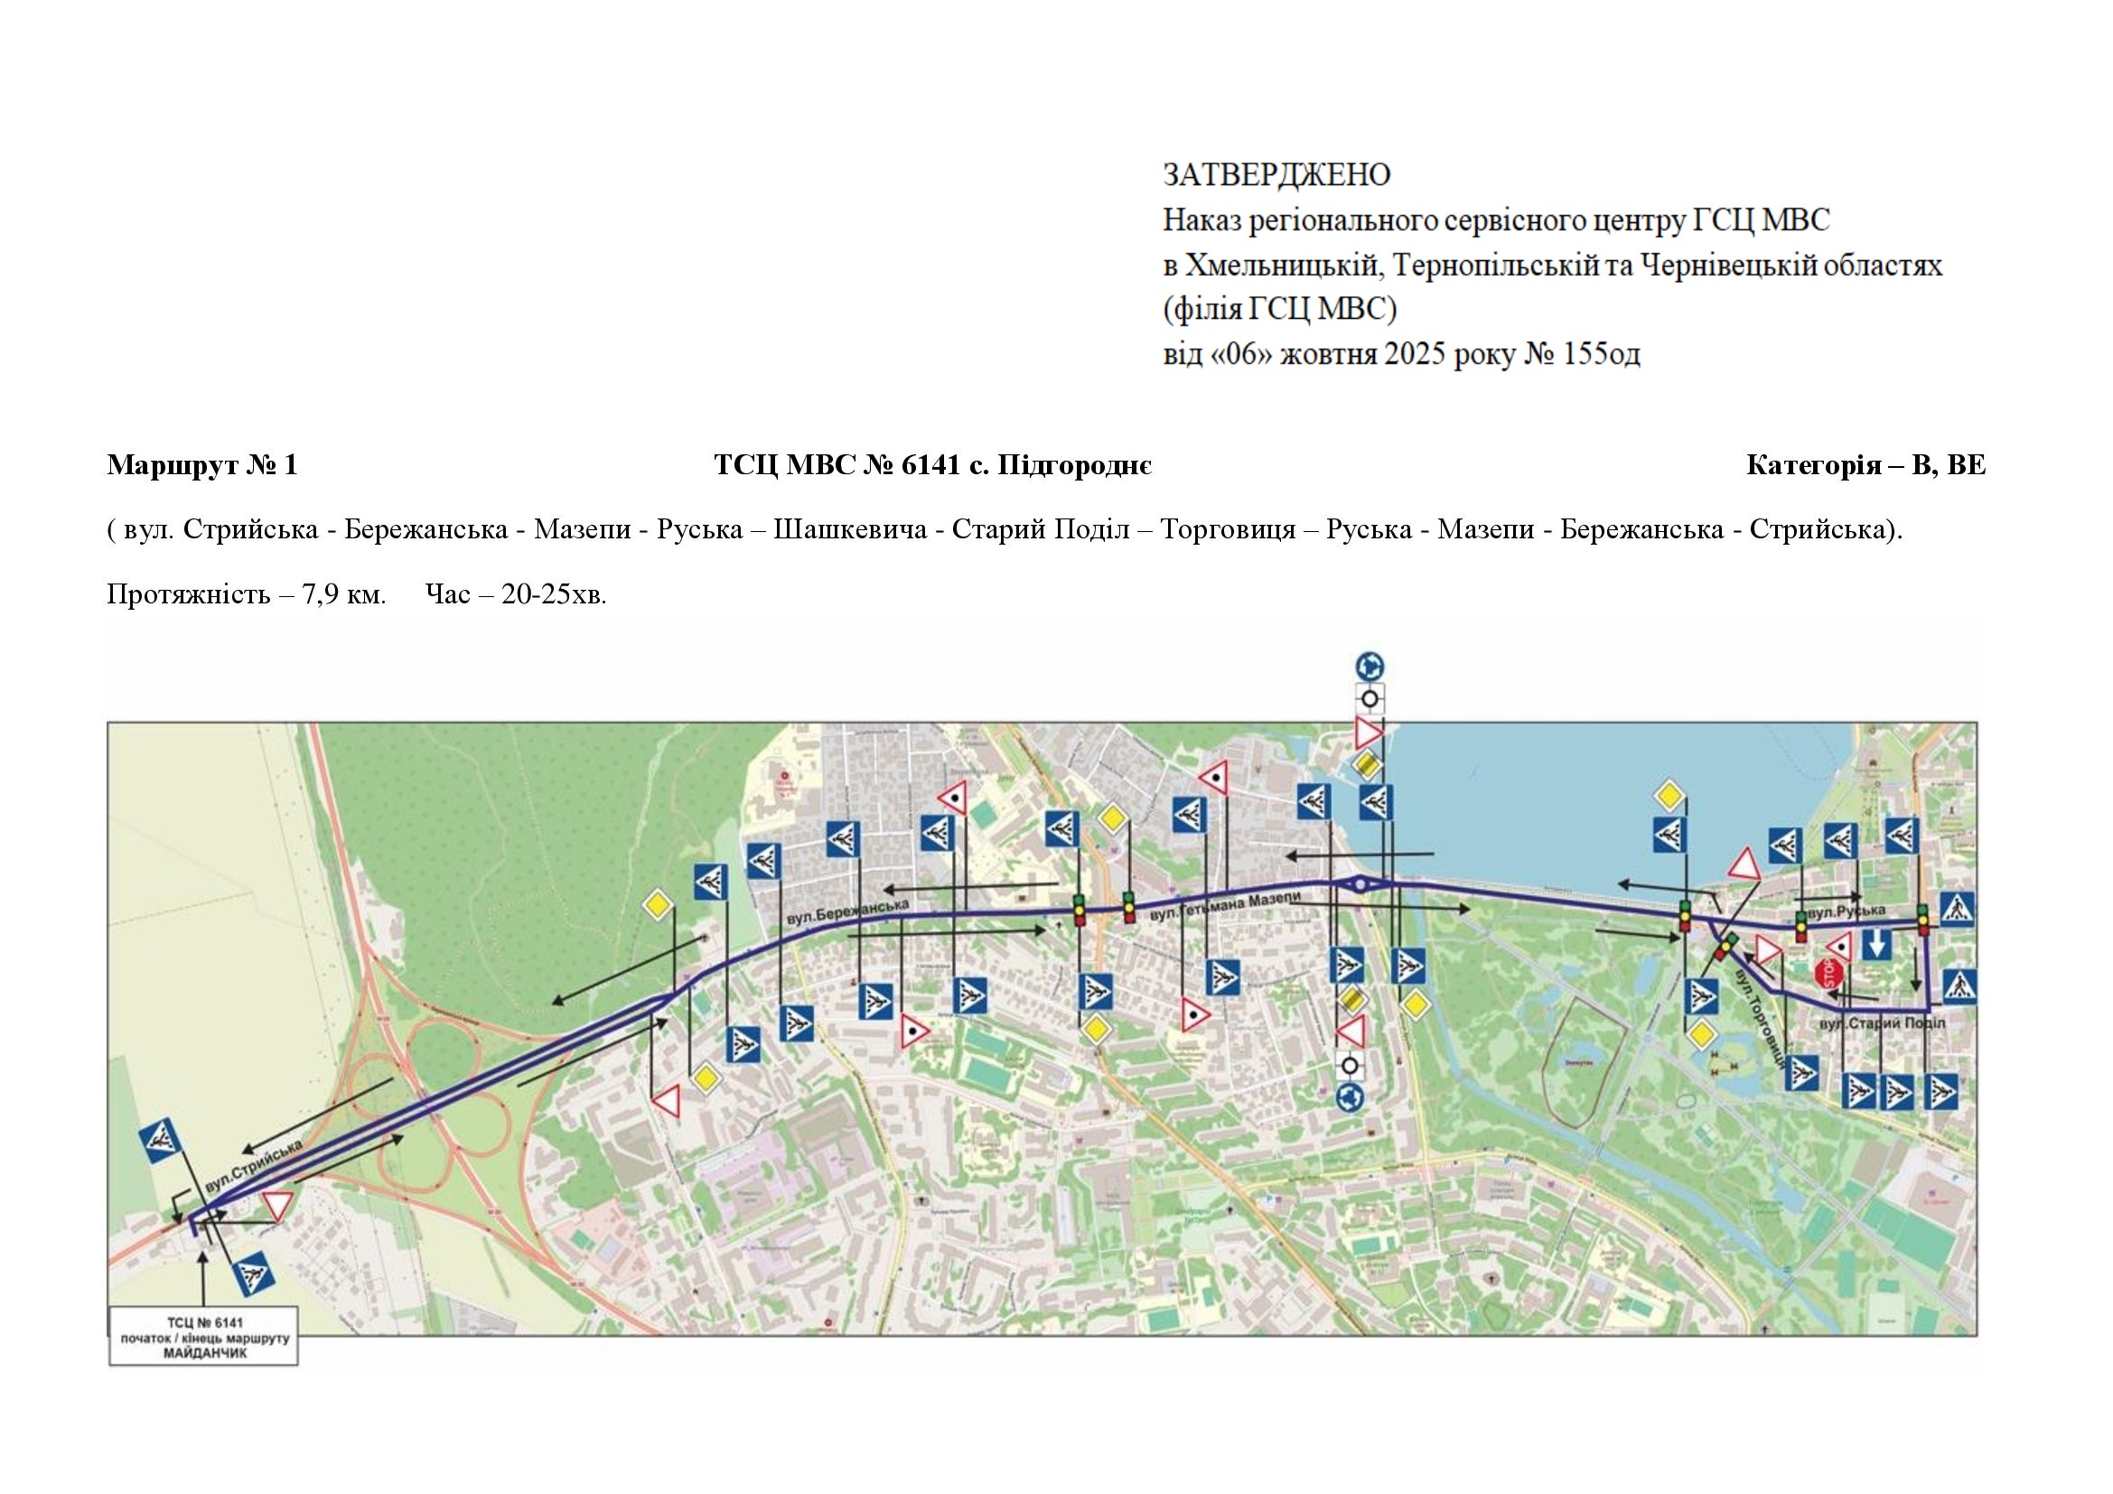This screenshot has height=1494, width=2113.
Task: Click the вул.Стрийська street label
Action: click(255, 1168)
